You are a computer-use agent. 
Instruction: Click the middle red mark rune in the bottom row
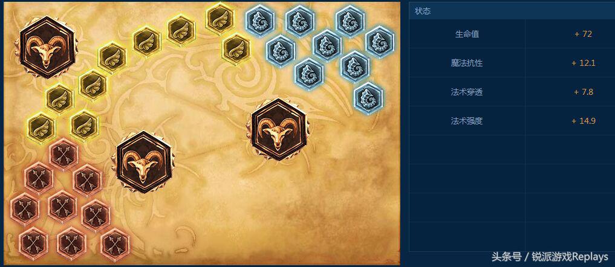tap(71, 241)
